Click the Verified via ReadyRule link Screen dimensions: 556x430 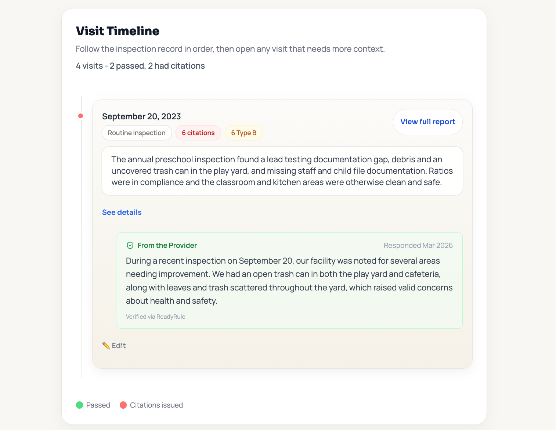point(155,316)
